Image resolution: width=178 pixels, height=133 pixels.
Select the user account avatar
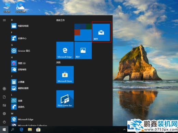coord(4,89)
